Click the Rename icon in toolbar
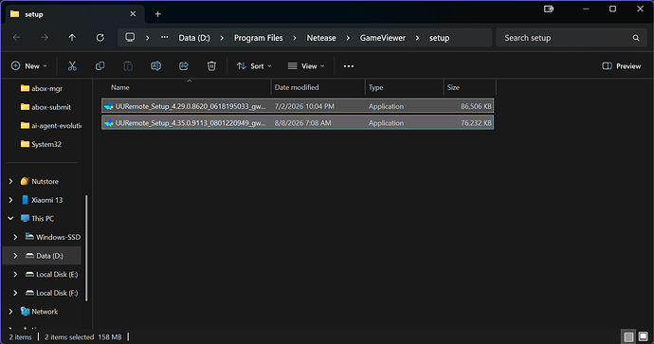 [x=156, y=66]
